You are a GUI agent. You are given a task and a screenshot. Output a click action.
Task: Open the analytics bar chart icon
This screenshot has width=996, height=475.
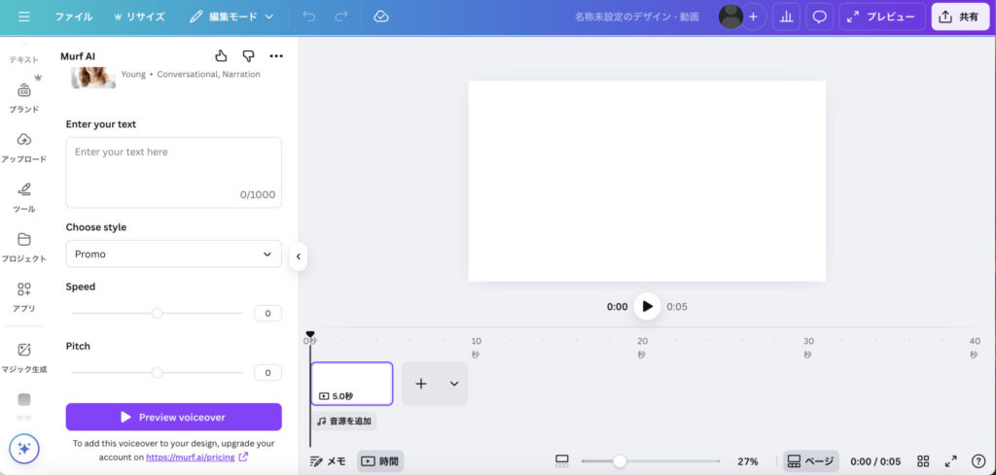pyautogui.click(x=786, y=17)
